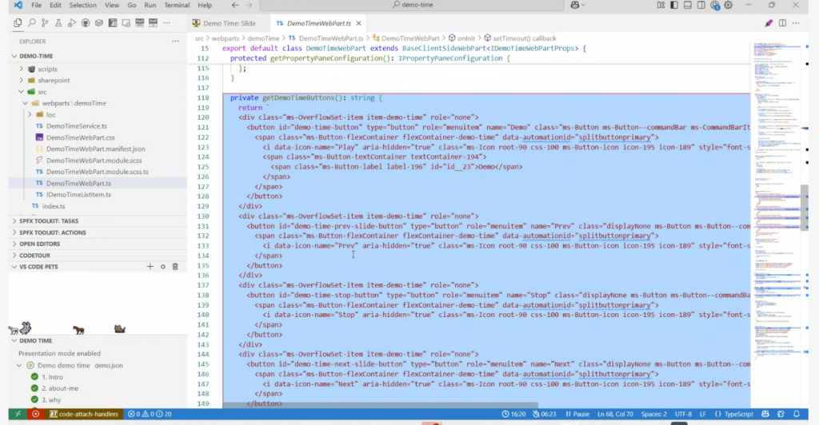Close the DemoTimeWebPart.ts tab
The width and height of the screenshot is (819, 425).
click(x=359, y=23)
